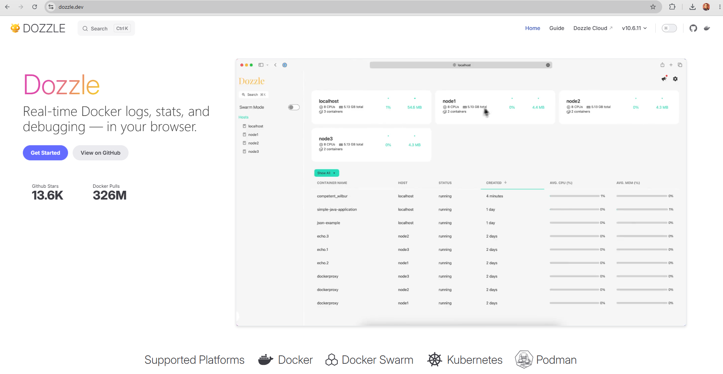
Task: Click View on GitHub button
Action: click(100, 153)
